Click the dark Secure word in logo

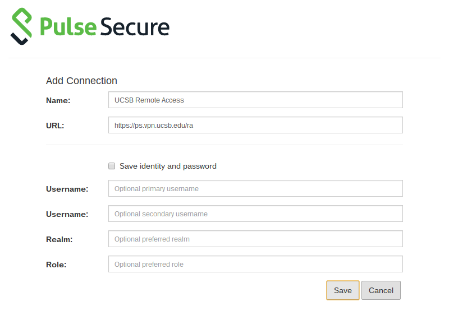135,26
